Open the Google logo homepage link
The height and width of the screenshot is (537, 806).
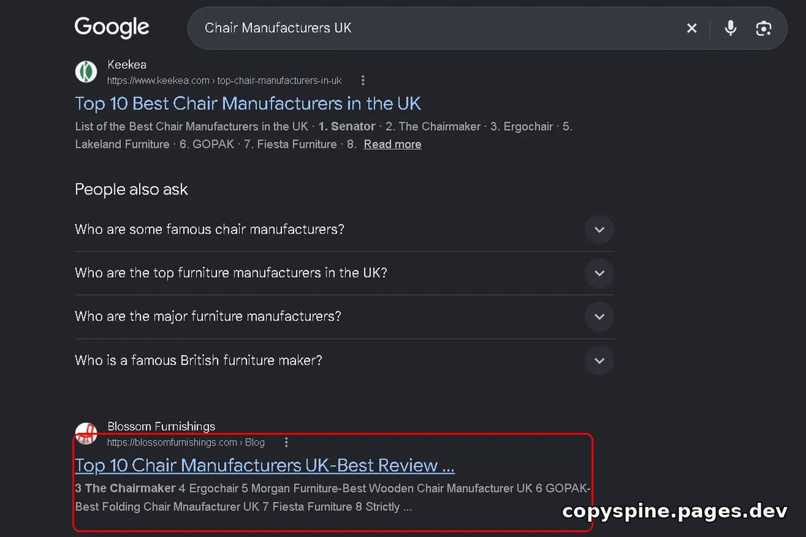tap(112, 28)
